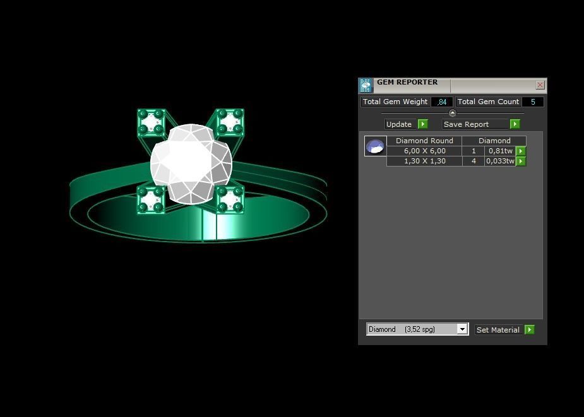
Task: Click the Diamond material header cell
Action: (x=494, y=141)
